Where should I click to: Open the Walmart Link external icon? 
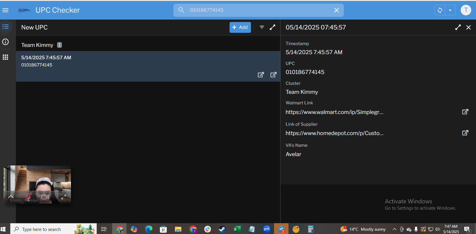tap(465, 112)
